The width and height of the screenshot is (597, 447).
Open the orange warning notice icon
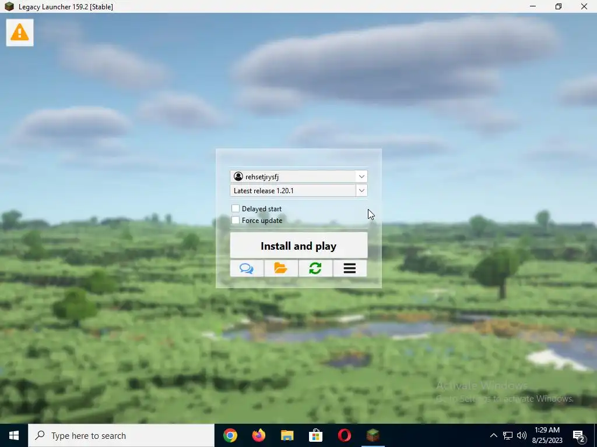point(20,33)
